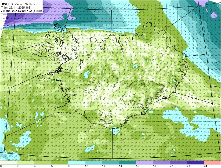Click the 'Vindur í 925hPa' label
221x168 pixels.
point(25,4)
